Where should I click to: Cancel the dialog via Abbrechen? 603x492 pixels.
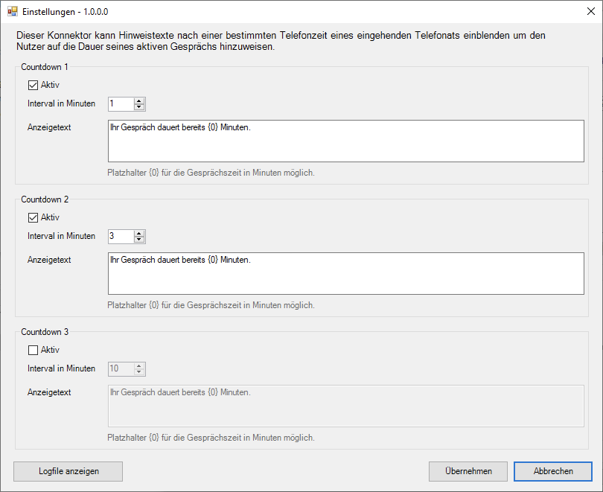(553, 471)
